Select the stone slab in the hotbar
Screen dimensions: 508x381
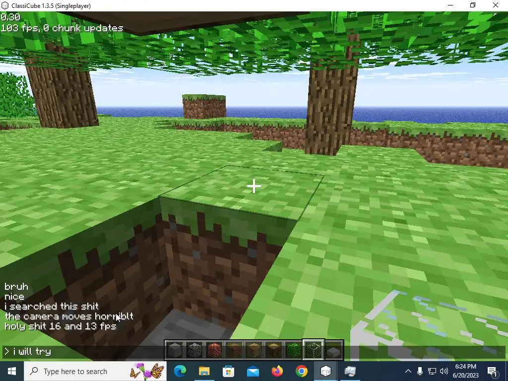click(x=333, y=350)
